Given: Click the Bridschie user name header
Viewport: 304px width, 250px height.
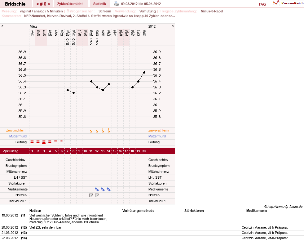Looking at the screenshot, I should tap(15, 4).
